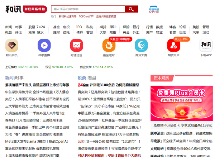Focus the stock code search input
The image size is (215, 161).
[88, 9]
